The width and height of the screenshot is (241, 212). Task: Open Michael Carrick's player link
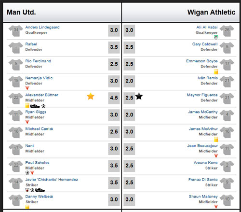coord(39,129)
